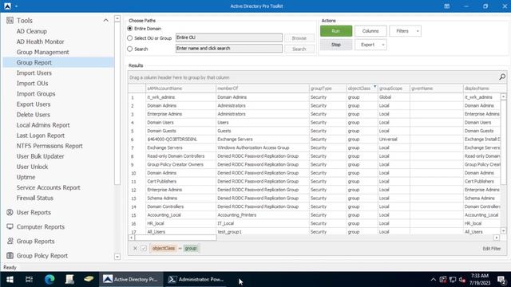The image size is (511, 287).
Task: Open Last Logon Report
Action: (x=41, y=136)
